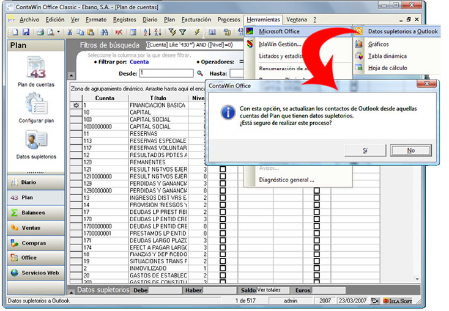Switch to Balances in the sidebar
Screen dimensions: 449x311
(36, 213)
